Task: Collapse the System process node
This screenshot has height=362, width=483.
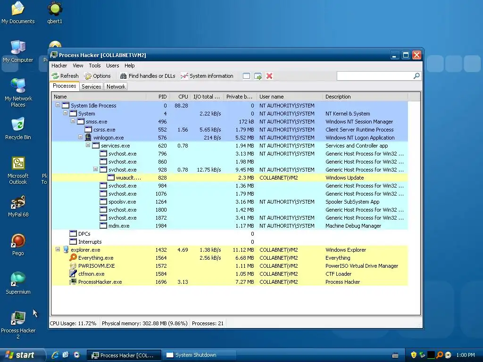Action: (x=65, y=113)
